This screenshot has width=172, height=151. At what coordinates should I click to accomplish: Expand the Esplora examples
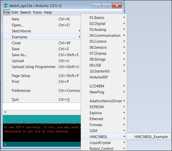pyautogui.click(x=104, y=113)
